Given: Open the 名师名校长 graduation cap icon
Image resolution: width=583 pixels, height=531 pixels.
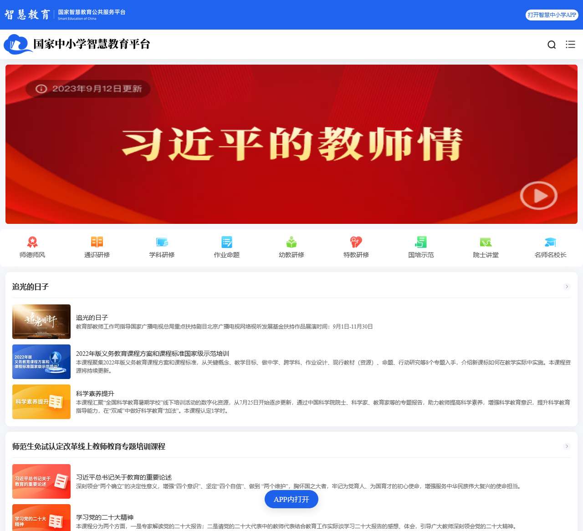Looking at the screenshot, I should point(551,242).
